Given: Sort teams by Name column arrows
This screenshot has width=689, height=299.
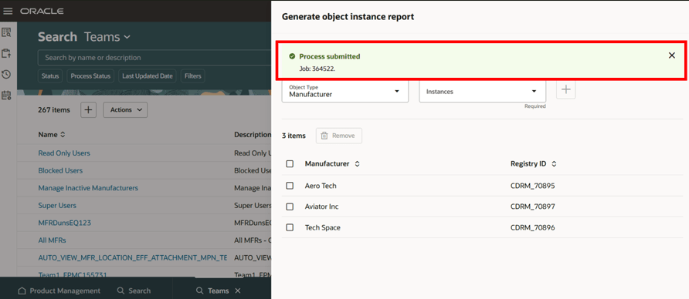Looking at the screenshot, I should 63,135.
